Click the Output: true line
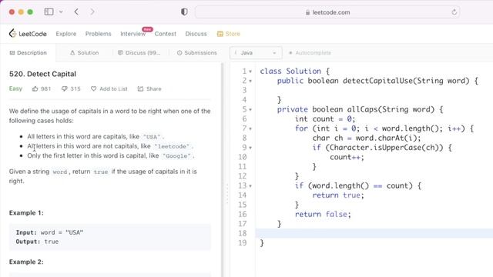 pos(37,242)
